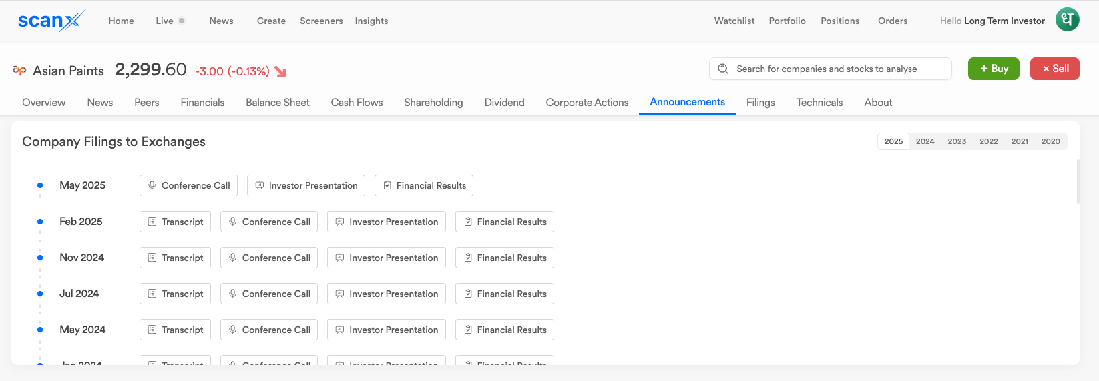Open May 2025 Investor Presentation filing

pos(306,185)
